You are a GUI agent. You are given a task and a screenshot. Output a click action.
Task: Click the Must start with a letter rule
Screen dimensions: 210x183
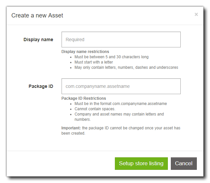[x=93, y=62]
